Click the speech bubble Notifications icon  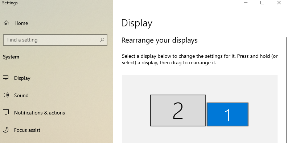coord(6,112)
